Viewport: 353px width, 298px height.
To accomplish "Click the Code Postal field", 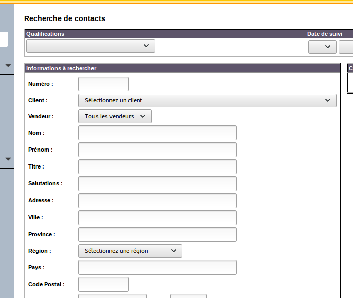I will pyautogui.click(x=103, y=284).
